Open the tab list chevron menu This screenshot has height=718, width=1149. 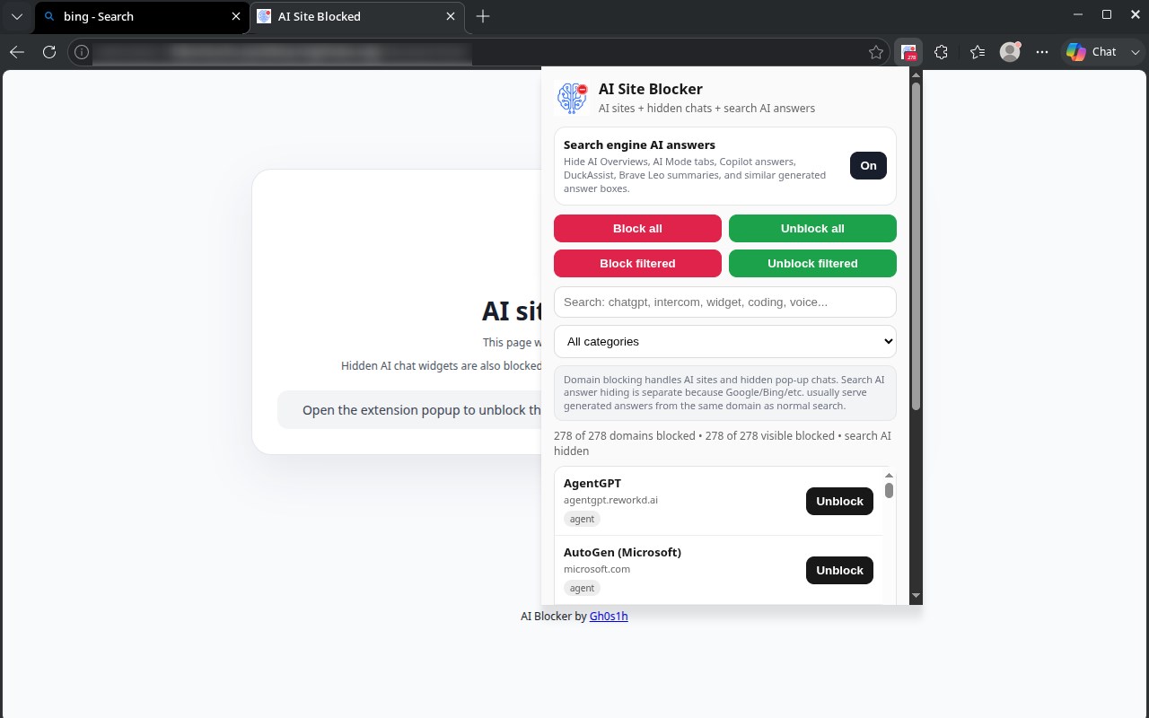point(17,16)
